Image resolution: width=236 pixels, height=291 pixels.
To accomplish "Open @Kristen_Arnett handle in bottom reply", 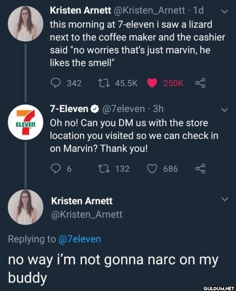I will coord(87,215).
